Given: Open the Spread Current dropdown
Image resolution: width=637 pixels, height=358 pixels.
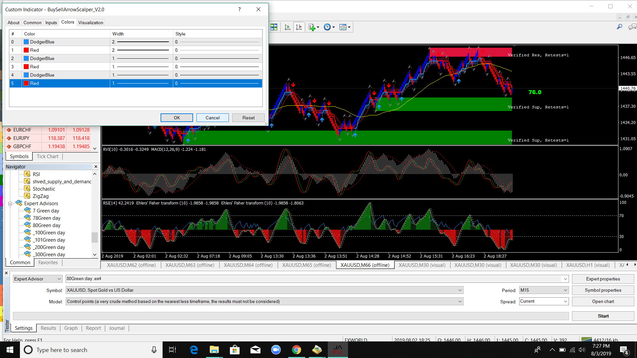Looking at the screenshot, I should click(544, 301).
